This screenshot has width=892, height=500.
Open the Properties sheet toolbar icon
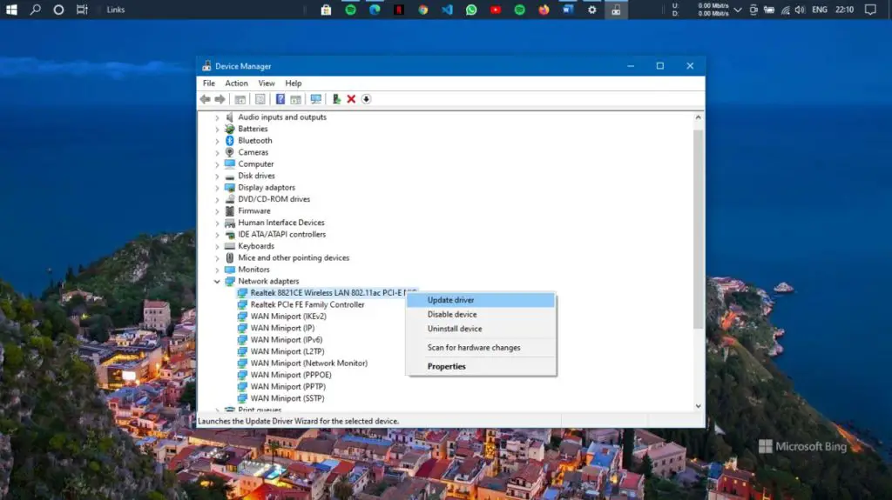260,99
